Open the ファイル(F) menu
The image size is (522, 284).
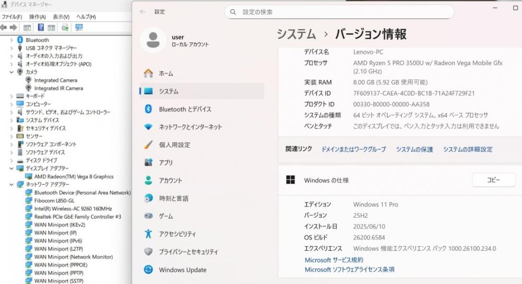[x=11, y=17]
